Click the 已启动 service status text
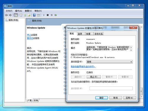Viewport: 148px width, 111px height. coord(90,72)
